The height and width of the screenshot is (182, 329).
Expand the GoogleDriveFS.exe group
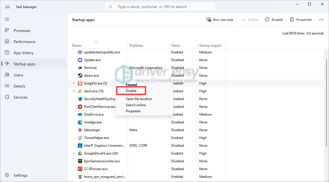[74, 153]
